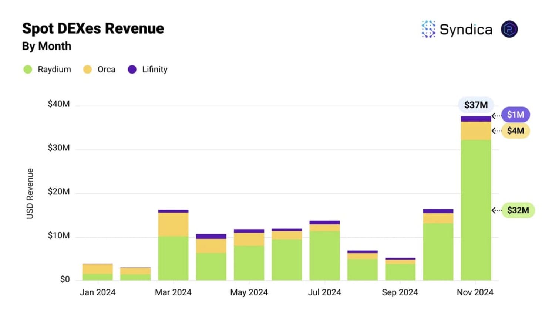Viewport: 542px width, 322px height.
Task: Click the Mar 2024 axis label
Action: point(173,292)
